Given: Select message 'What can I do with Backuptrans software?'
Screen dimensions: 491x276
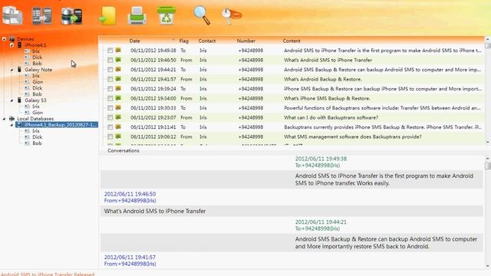Looking at the screenshot, I should click(331, 117).
